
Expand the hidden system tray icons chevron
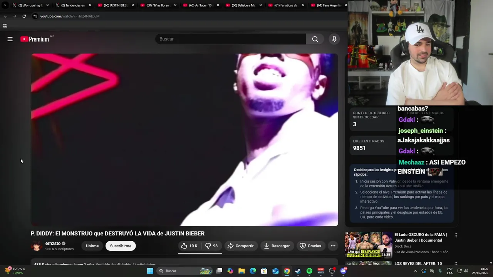415,271
